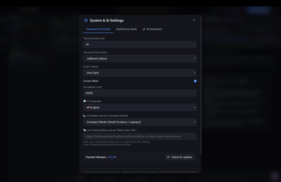Click the Cursor Blink label text
The image size is (281, 182).
91,81
